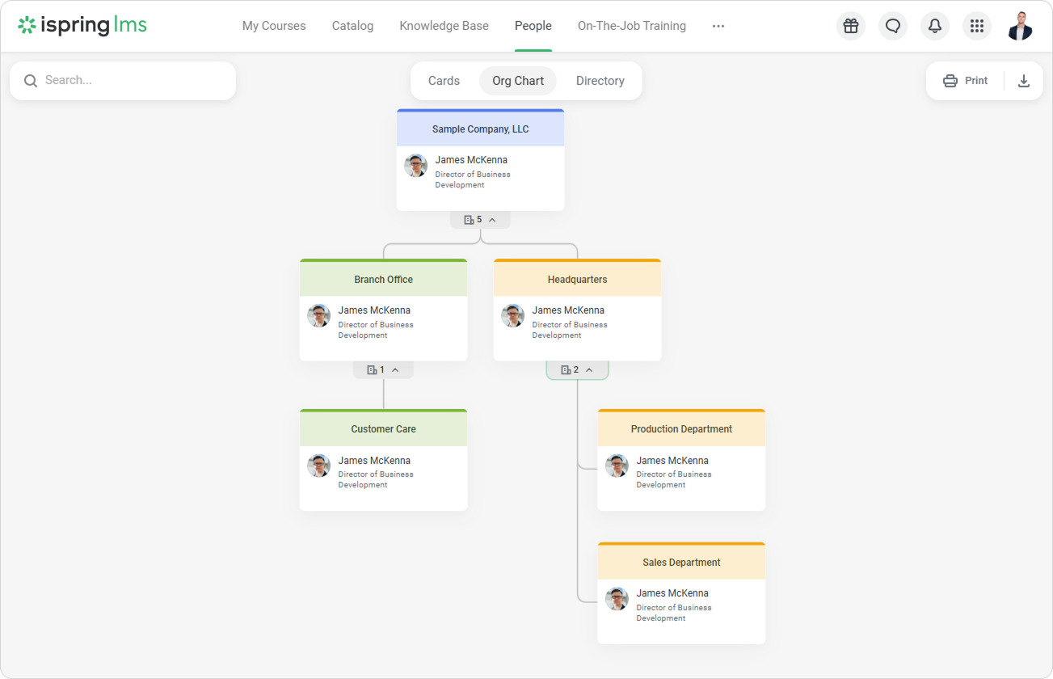
Task: Switch to the Directory view
Action: tap(600, 81)
